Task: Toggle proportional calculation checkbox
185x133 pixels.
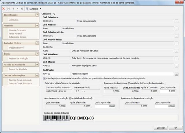Action: point(44,79)
